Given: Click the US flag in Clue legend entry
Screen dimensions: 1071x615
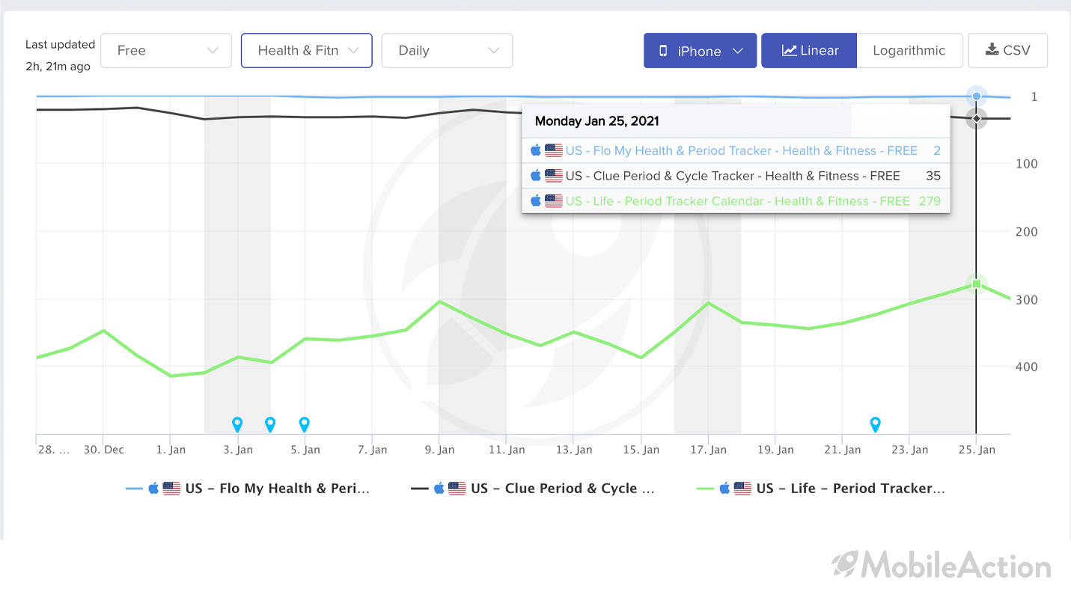Looking at the screenshot, I should 457,489.
